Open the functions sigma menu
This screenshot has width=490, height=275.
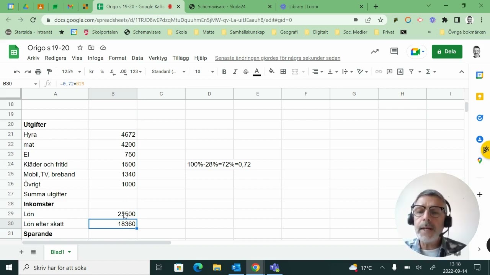pyautogui.click(x=431, y=71)
